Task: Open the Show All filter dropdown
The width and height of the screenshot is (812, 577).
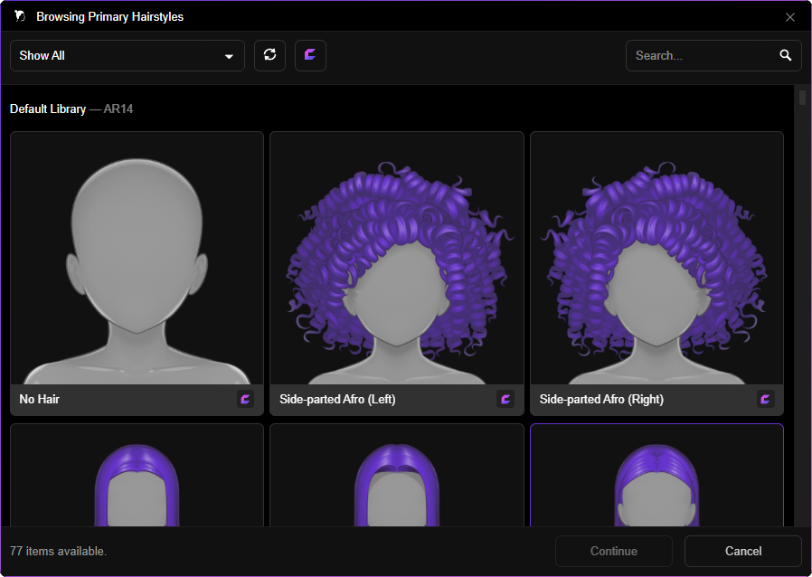Action: pyautogui.click(x=127, y=55)
